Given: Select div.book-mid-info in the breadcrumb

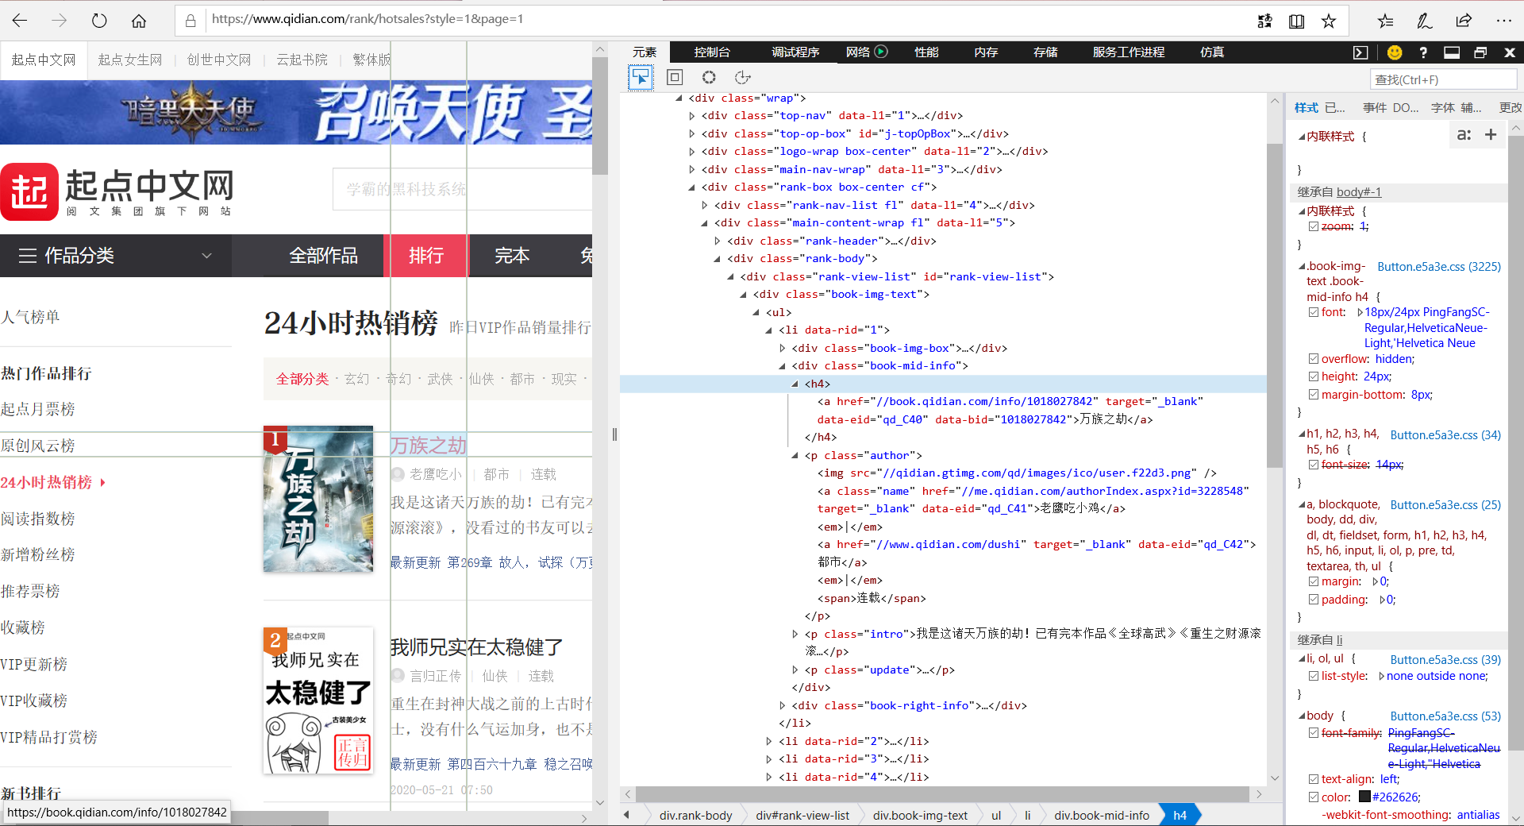Looking at the screenshot, I should tap(1101, 815).
